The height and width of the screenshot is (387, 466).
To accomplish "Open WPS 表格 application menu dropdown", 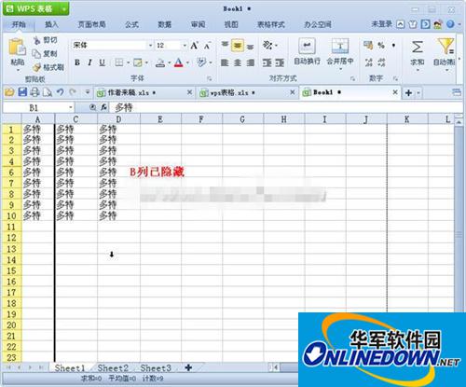I will coord(64,9).
